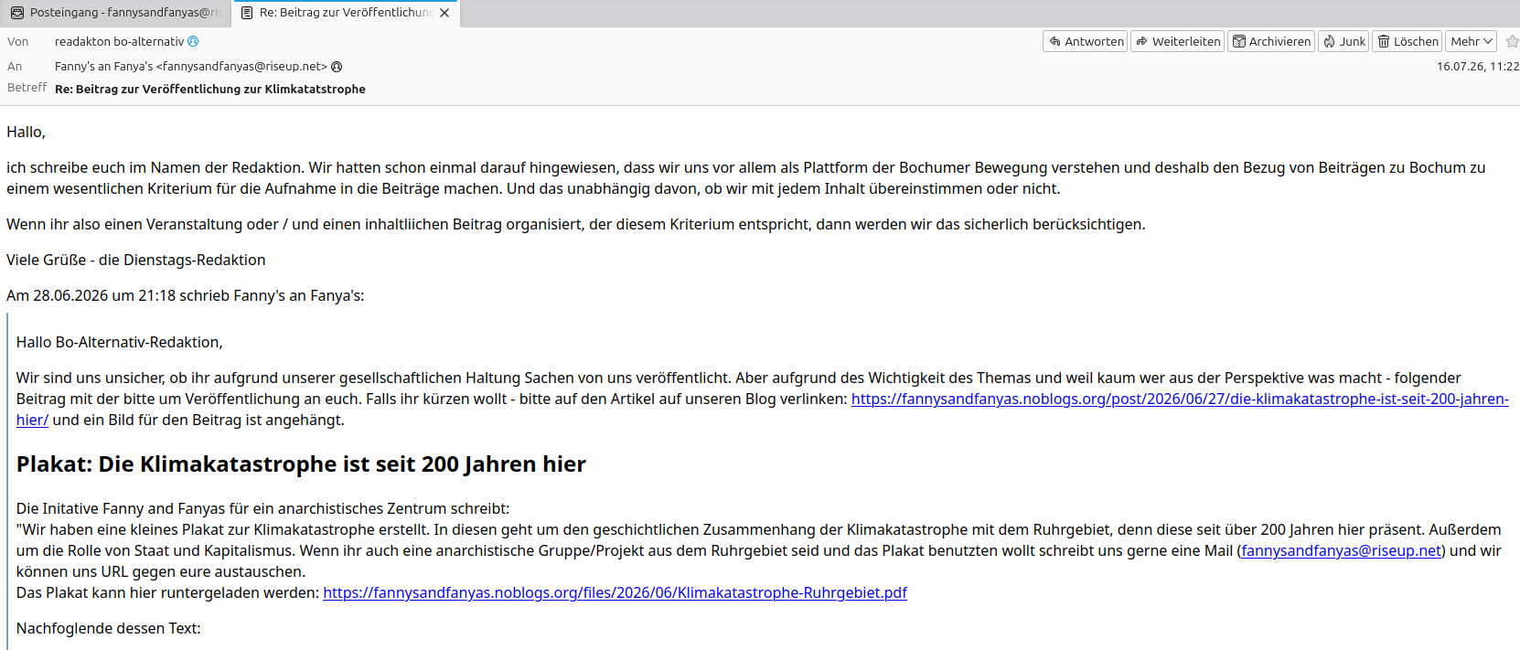
Task: Click the Posteingang inbox tab icon
Action: click(17, 13)
